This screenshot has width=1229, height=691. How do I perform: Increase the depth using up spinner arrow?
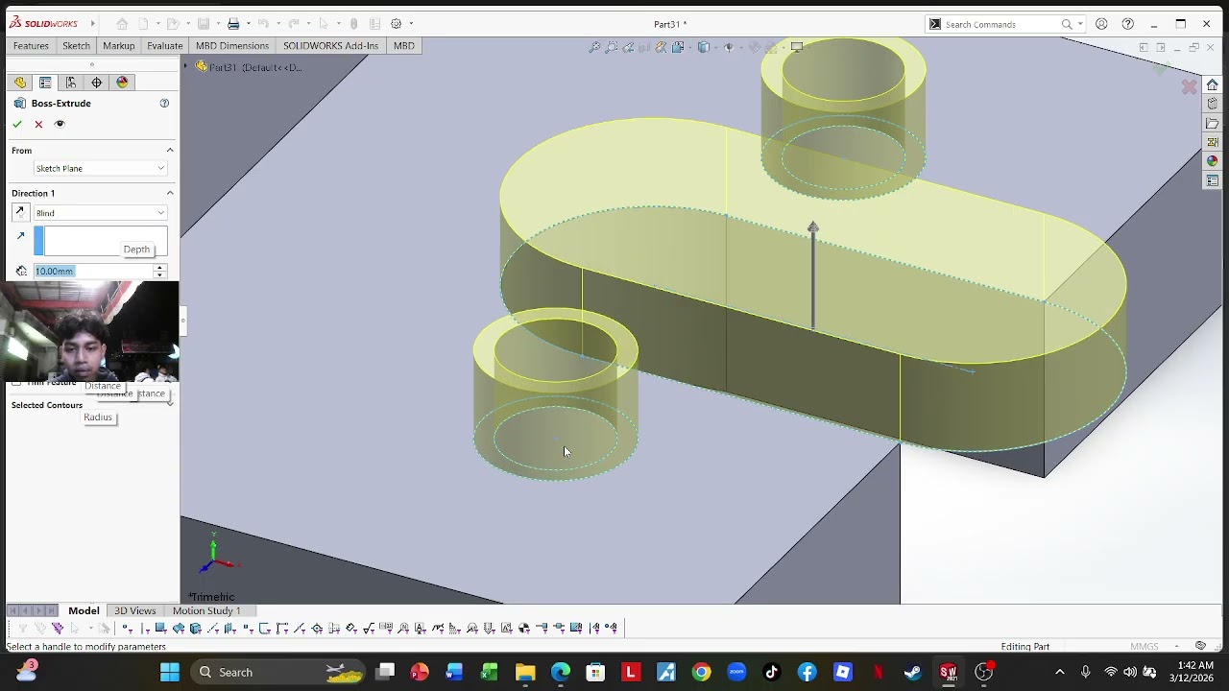160,267
